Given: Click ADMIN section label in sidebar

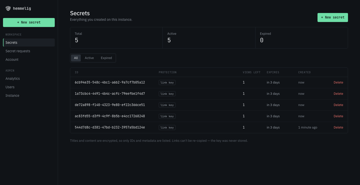Looking at the screenshot, I should point(10,70).
